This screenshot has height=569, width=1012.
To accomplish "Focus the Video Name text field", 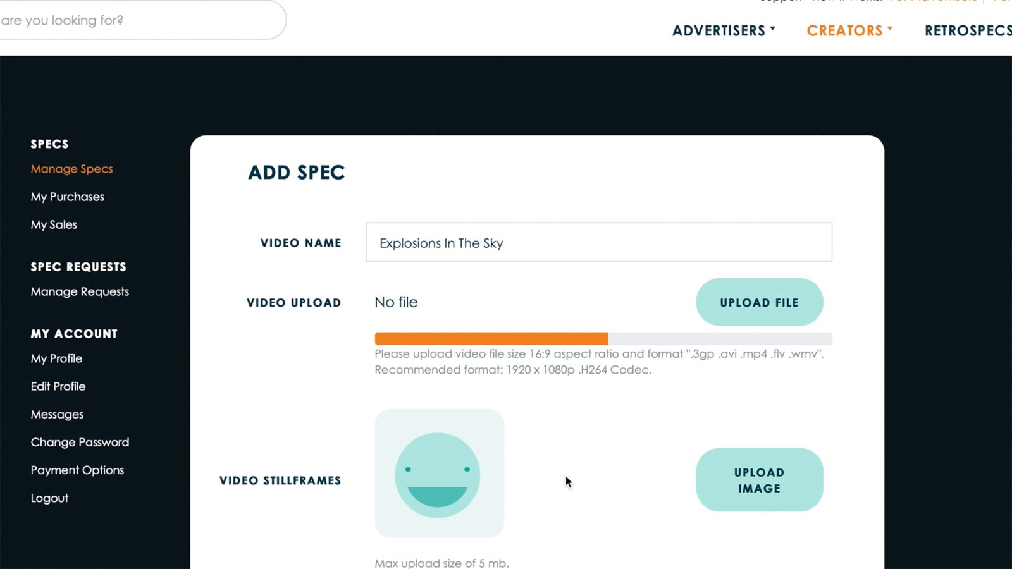I will [x=598, y=242].
